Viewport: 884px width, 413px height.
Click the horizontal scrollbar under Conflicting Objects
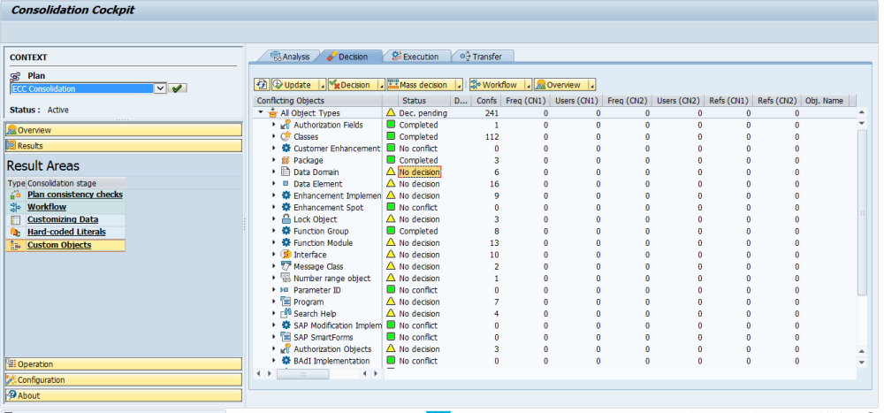(x=302, y=373)
